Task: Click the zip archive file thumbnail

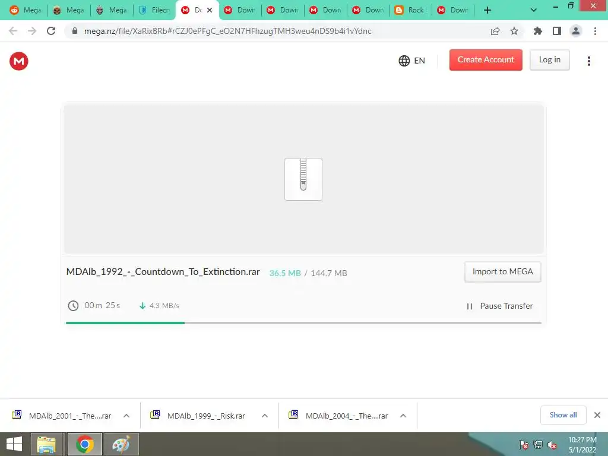Action: pyautogui.click(x=303, y=179)
